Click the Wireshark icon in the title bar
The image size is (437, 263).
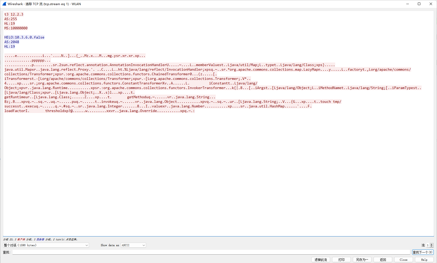[4, 4]
